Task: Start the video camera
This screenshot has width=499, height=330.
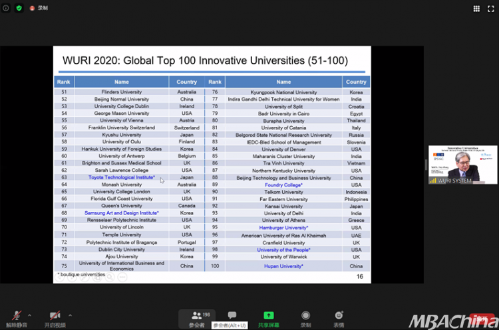Action: coord(55,319)
